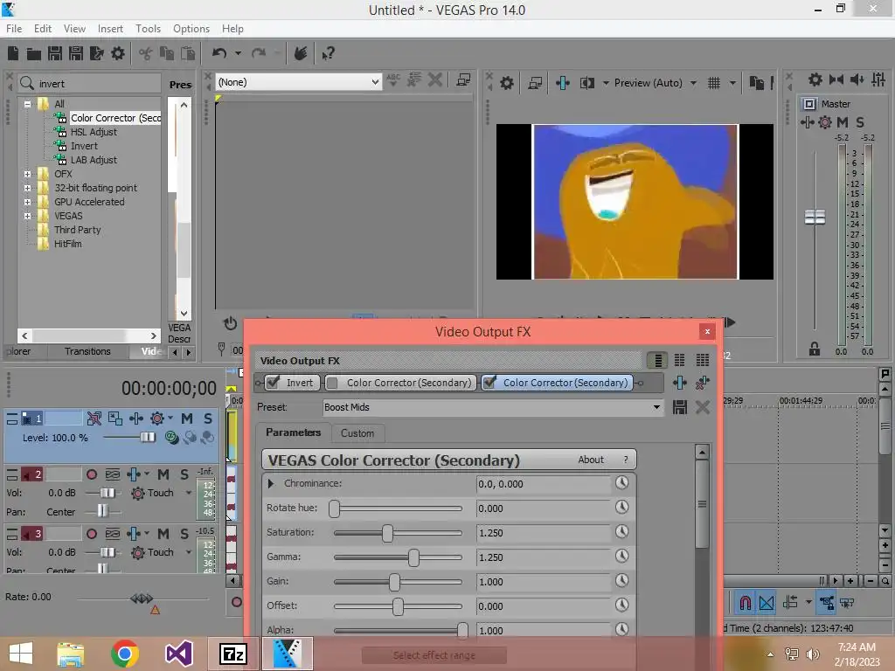Click the Save project disk icon

pyautogui.click(x=55, y=53)
